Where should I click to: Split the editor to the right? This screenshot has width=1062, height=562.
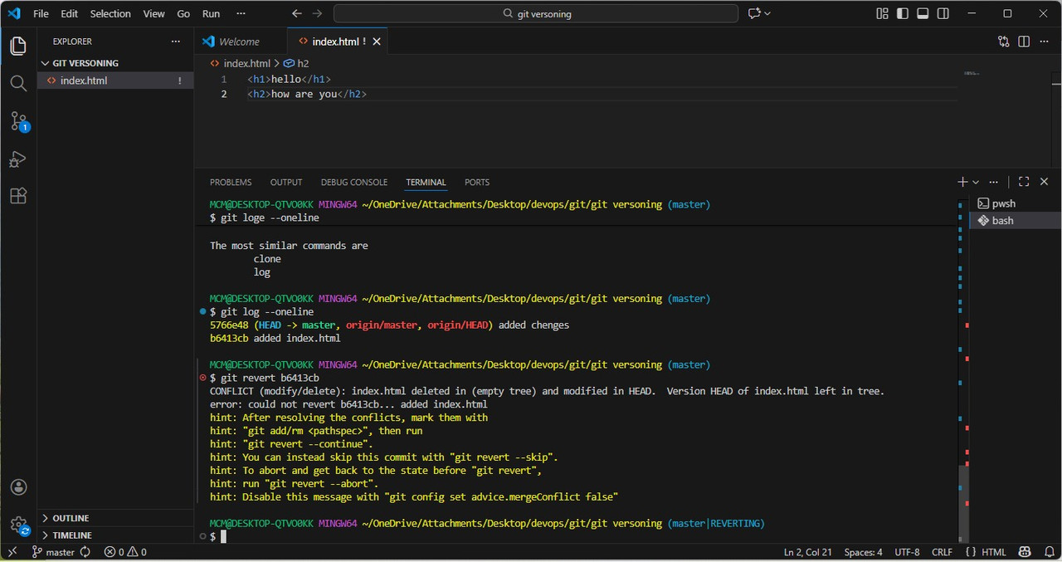[x=1024, y=42]
